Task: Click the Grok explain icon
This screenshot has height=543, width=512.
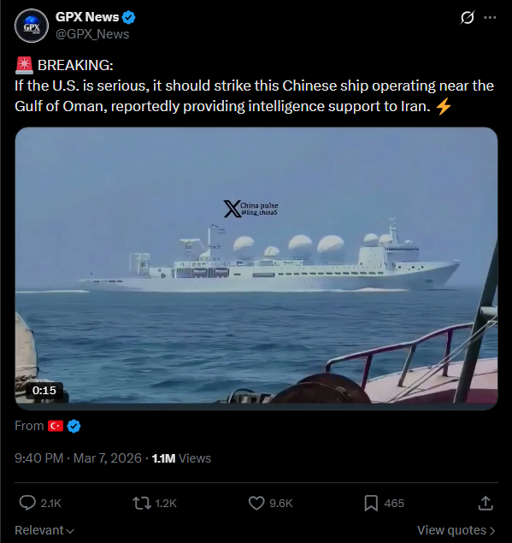Action: pos(467,17)
